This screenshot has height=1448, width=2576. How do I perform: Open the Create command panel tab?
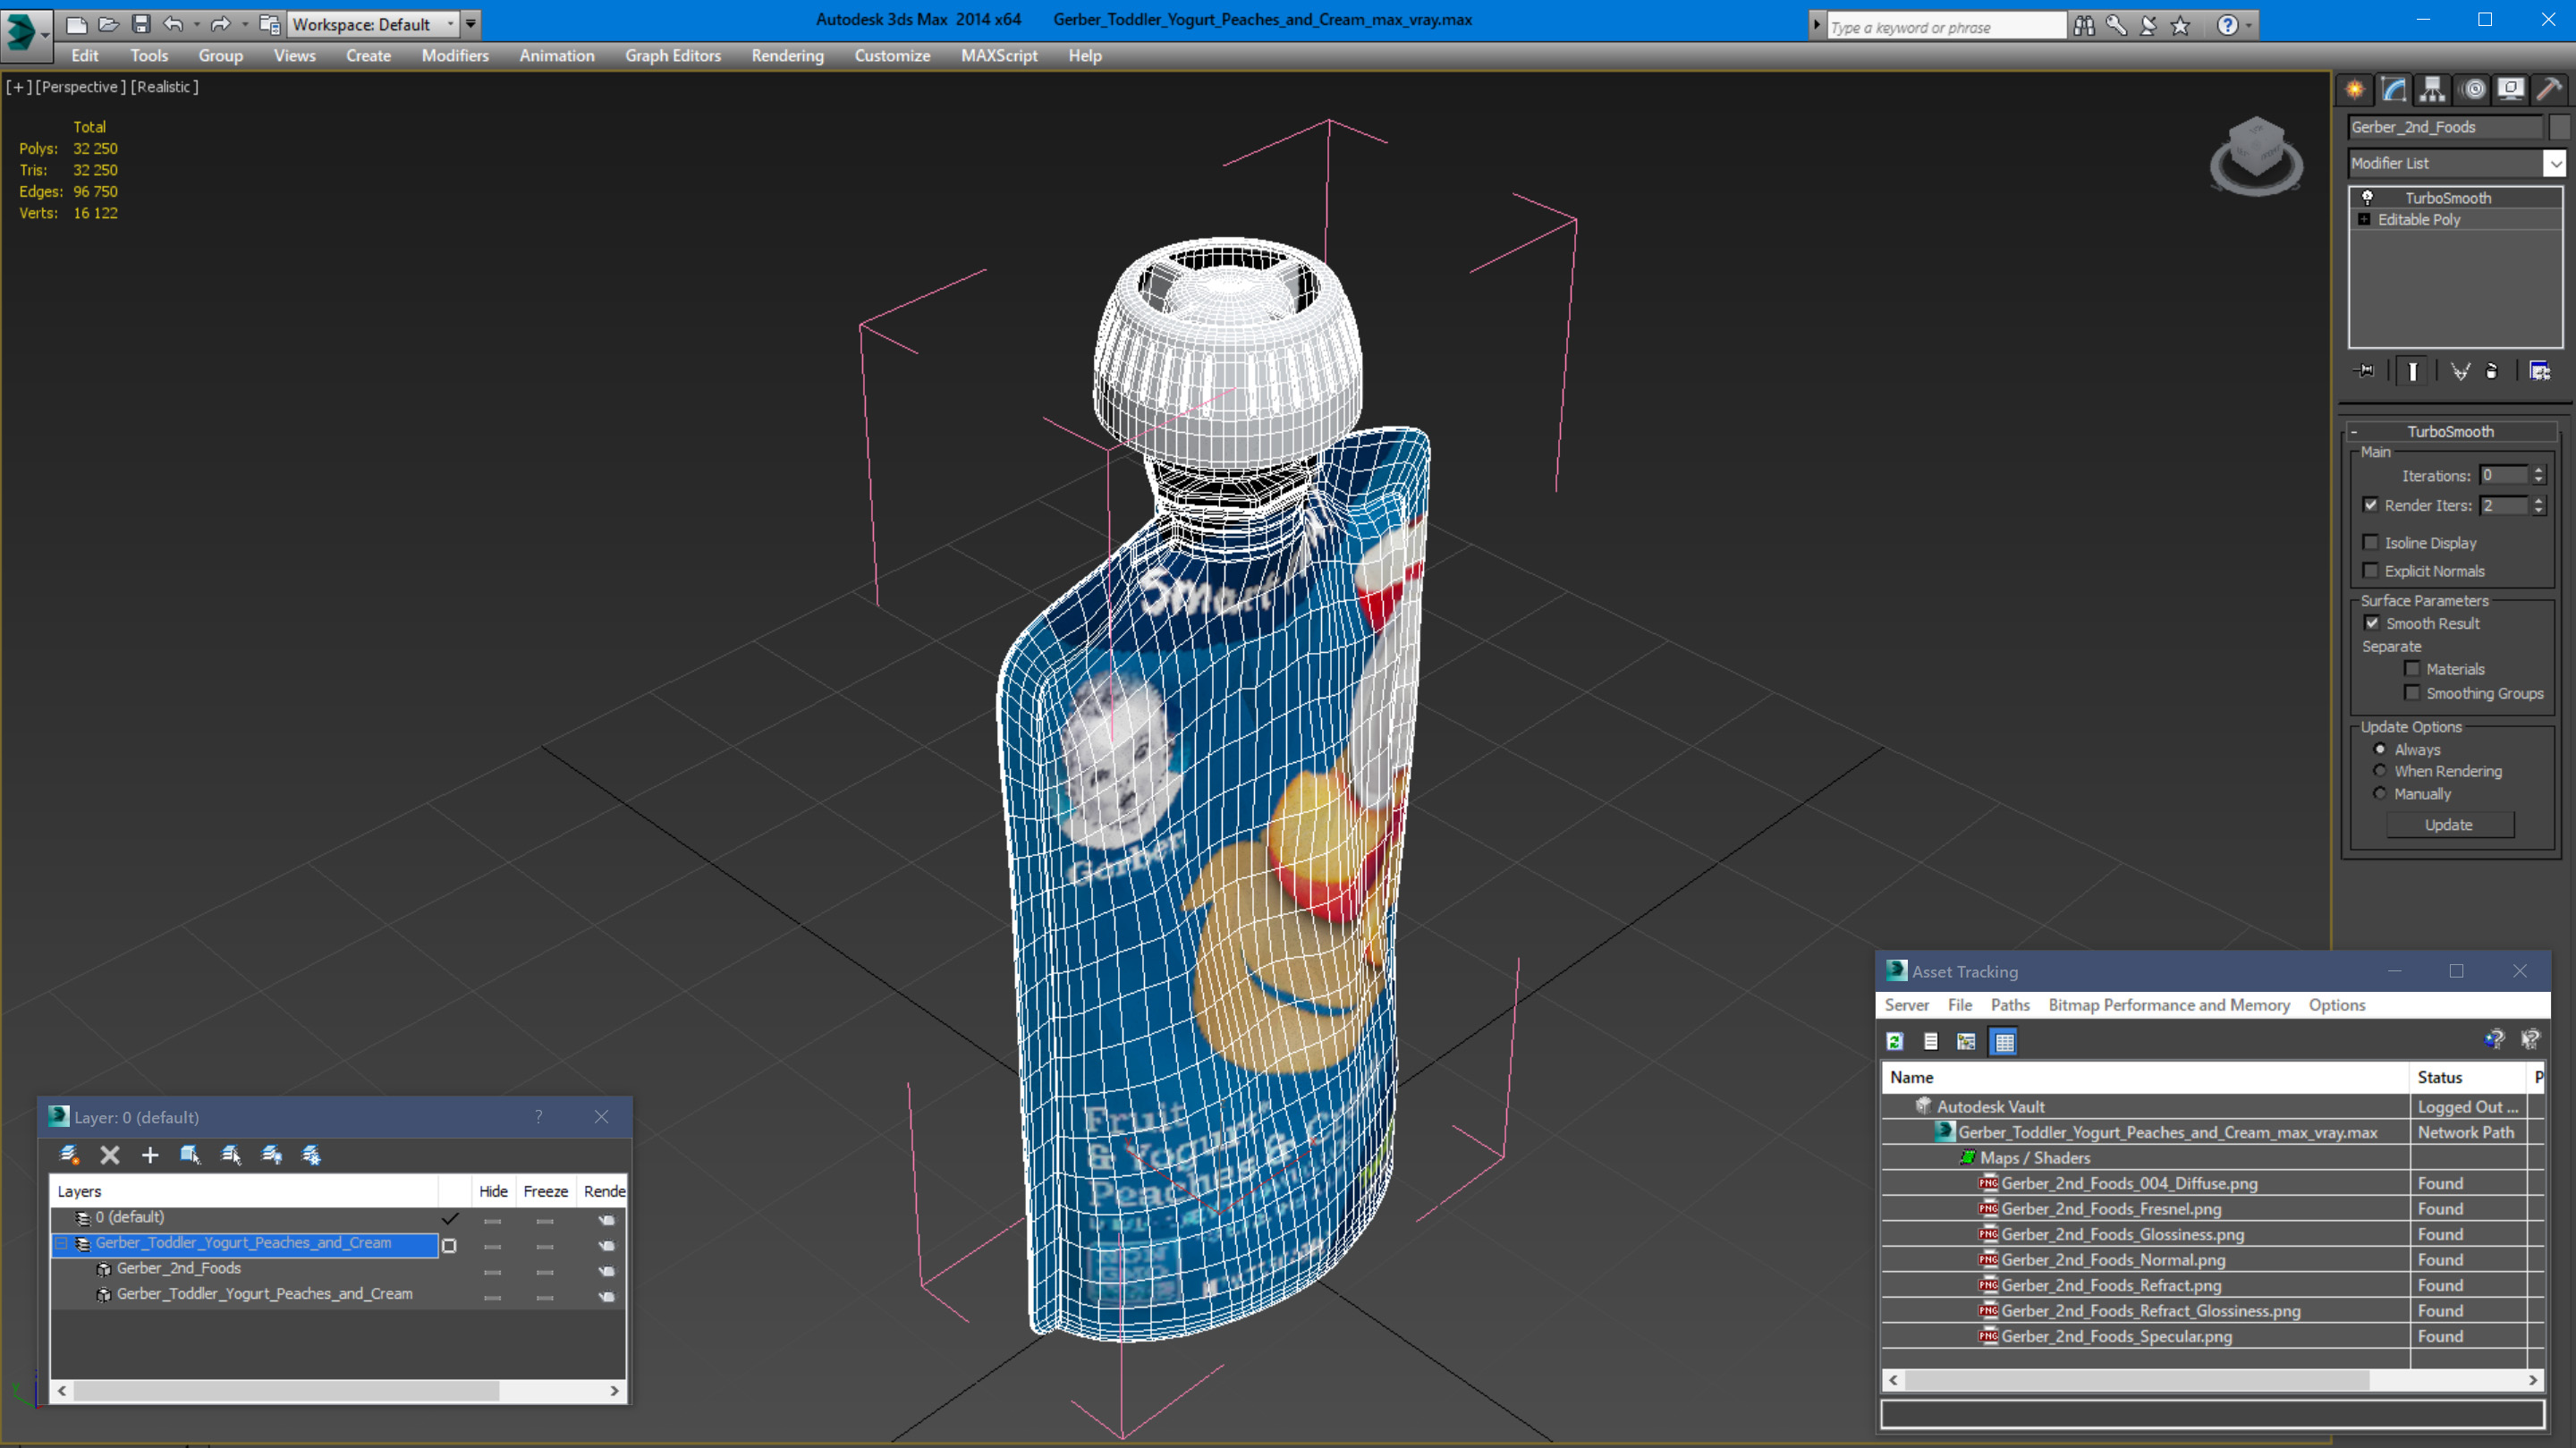click(2355, 90)
